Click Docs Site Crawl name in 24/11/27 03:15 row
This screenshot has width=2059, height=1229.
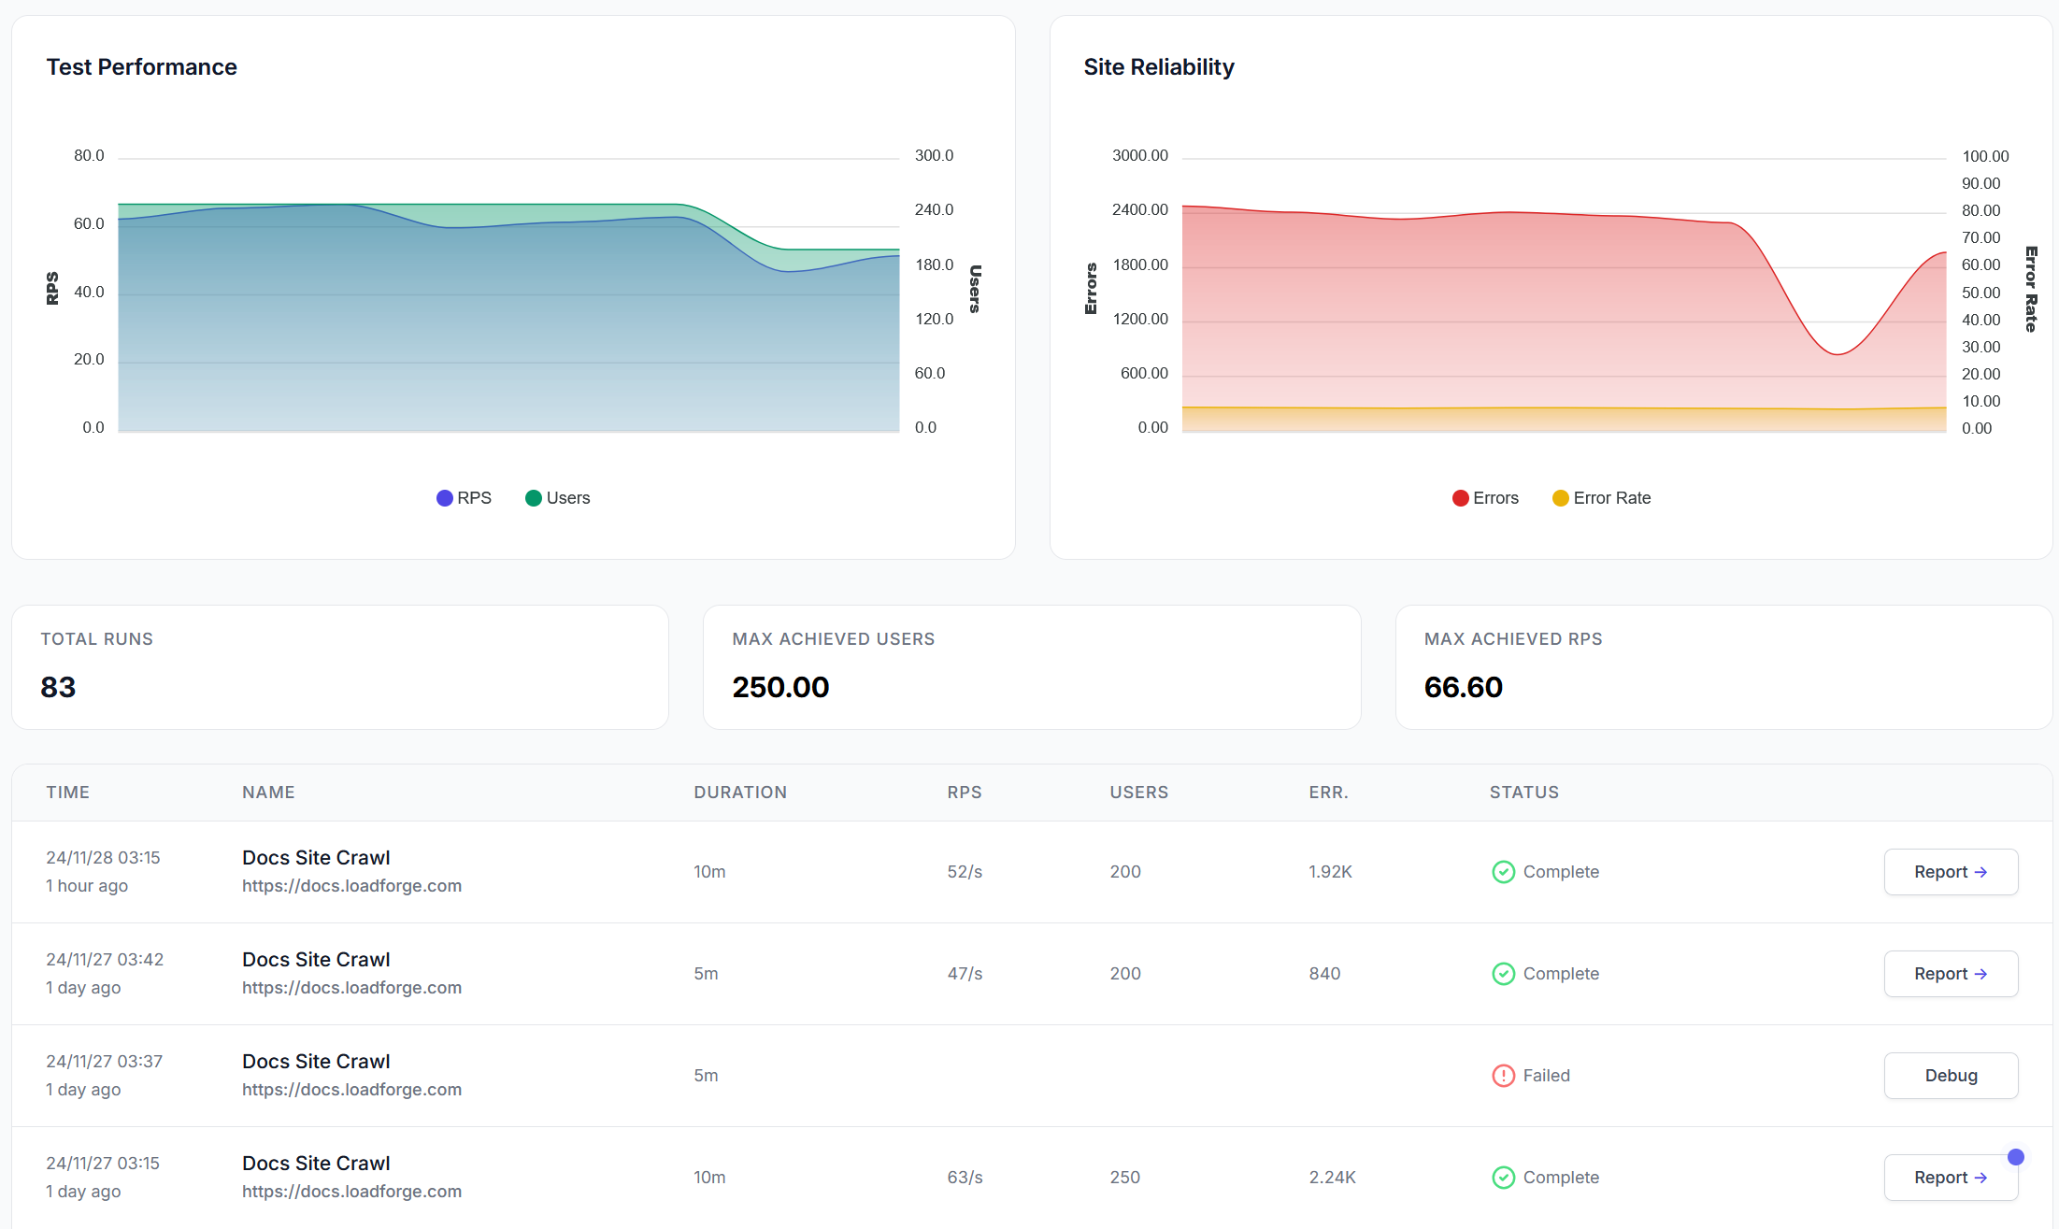click(x=316, y=1164)
